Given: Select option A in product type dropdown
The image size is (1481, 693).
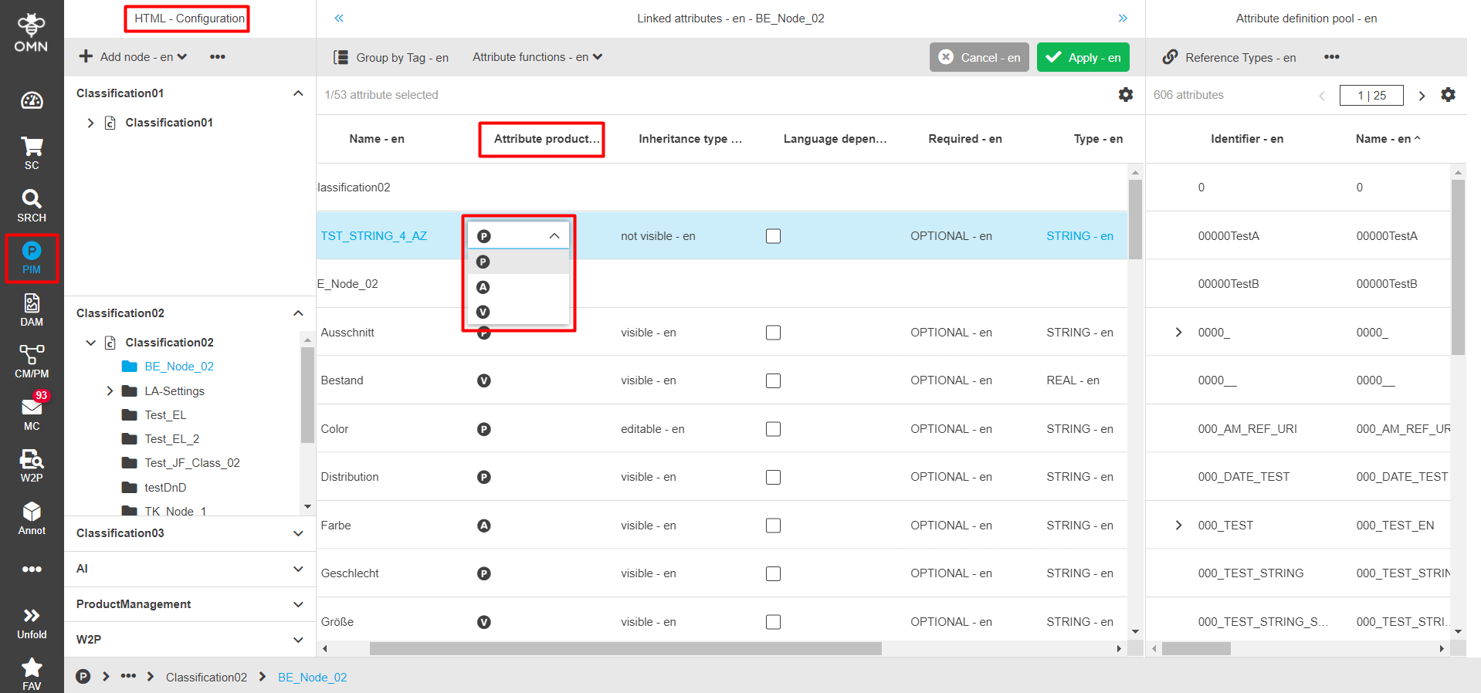Looking at the screenshot, I should [483, 287].
